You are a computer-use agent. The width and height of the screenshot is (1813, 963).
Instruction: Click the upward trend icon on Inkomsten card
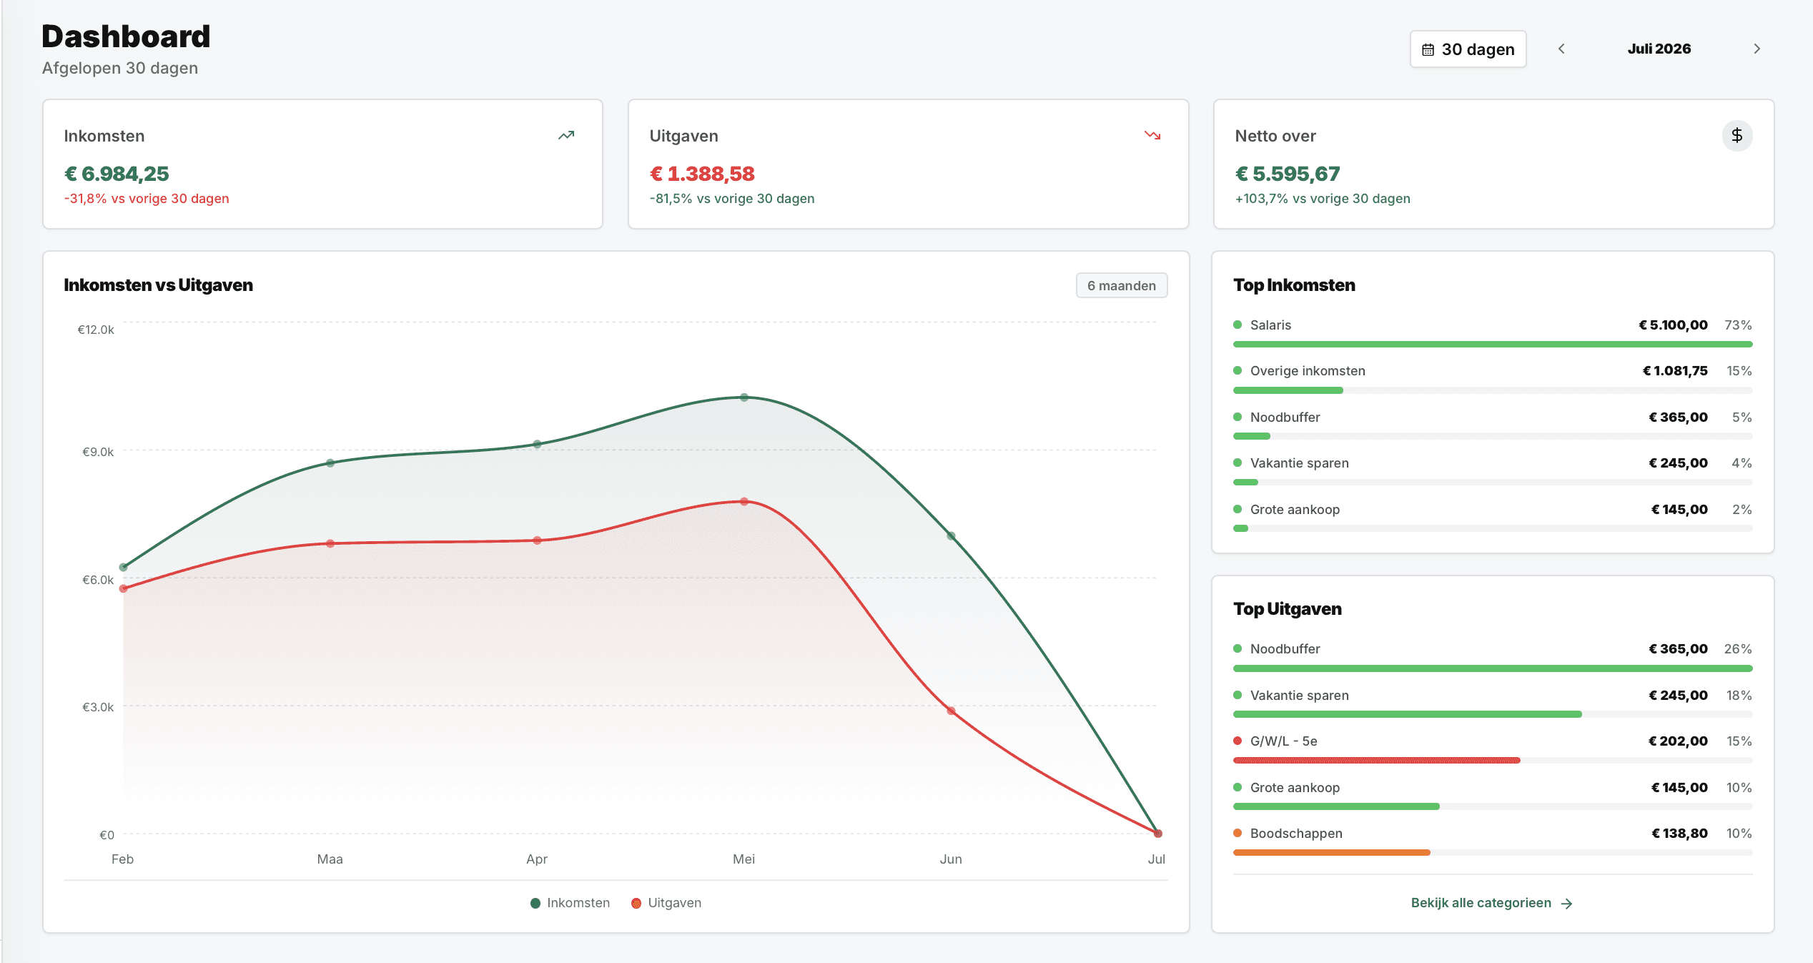pyautogui.click(x=566, y=135)
